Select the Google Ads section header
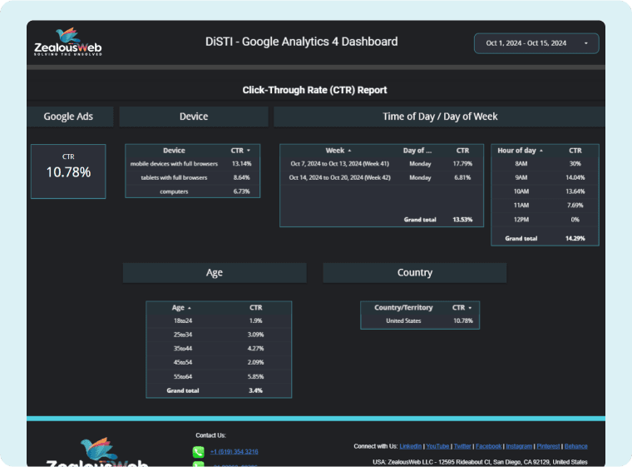This screenshot has height=467, width=632. [70, 117]
